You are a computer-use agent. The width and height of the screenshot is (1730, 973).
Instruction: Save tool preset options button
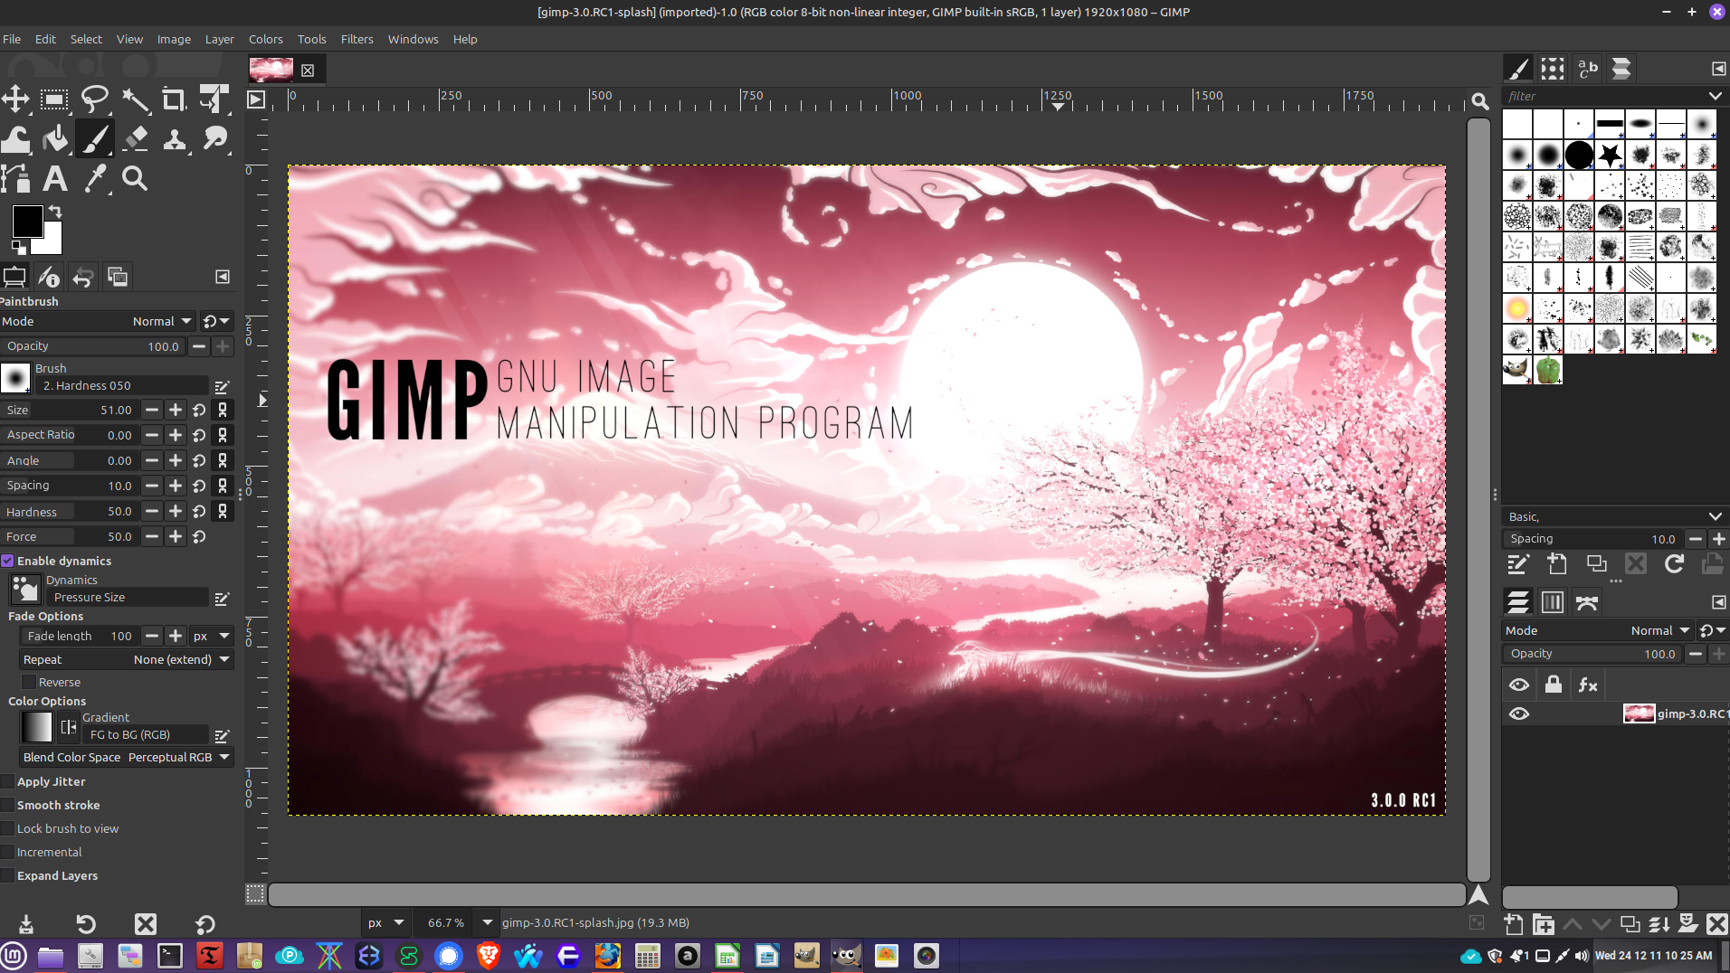click(26, 923)
